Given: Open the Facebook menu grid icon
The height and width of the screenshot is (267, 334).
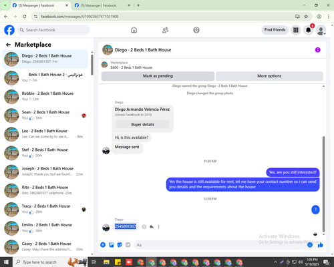Looking at the screenshot, I should pos(296,30).
